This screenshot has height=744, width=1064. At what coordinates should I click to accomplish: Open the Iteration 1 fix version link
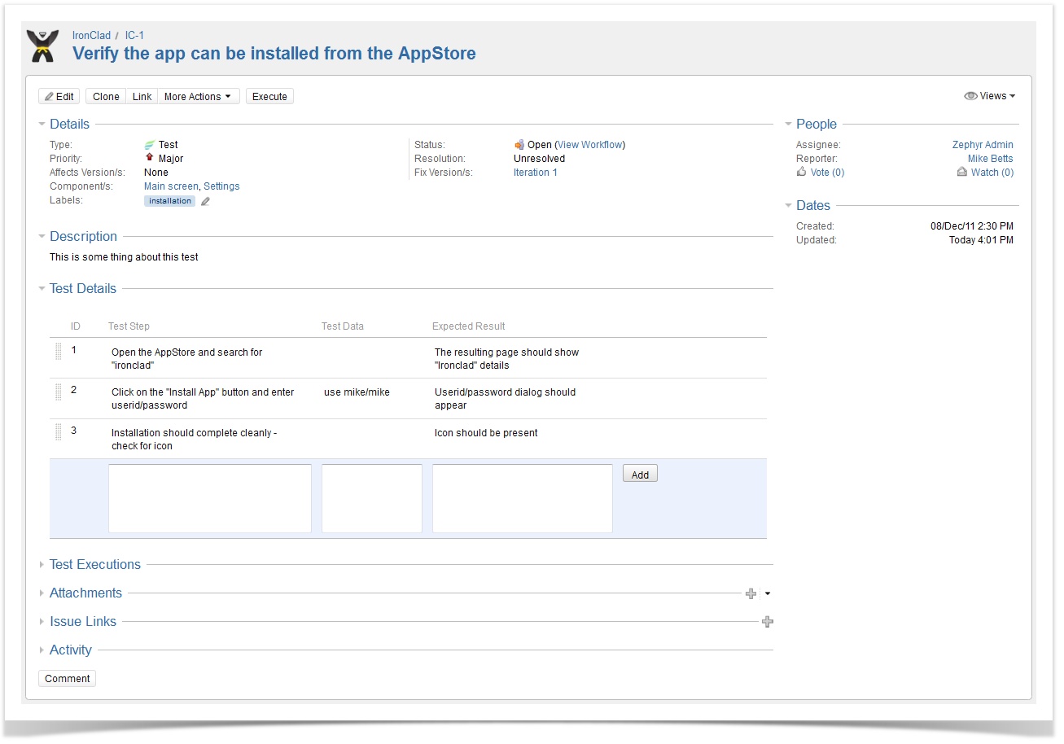(x=536, y=173)
